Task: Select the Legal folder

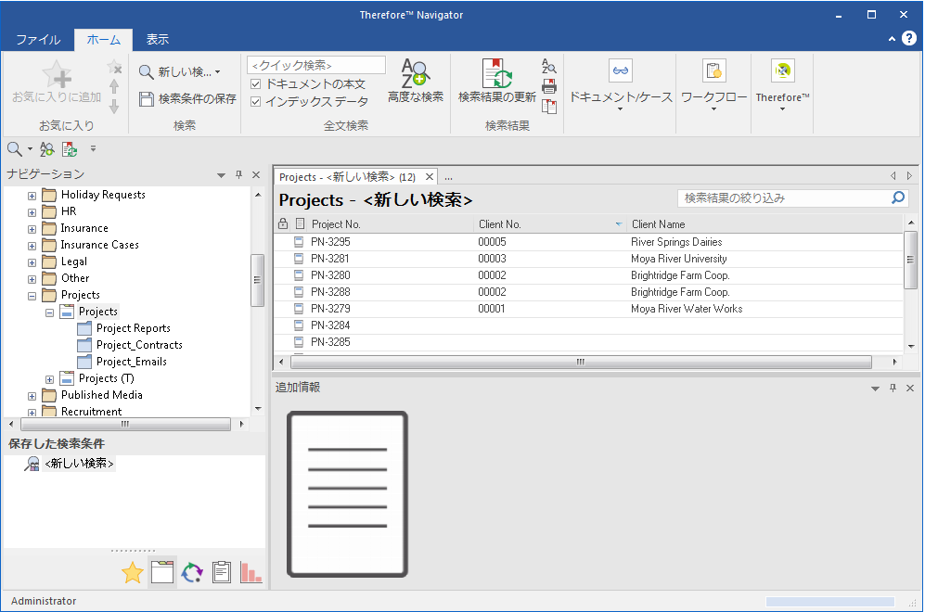Action: pyautogui.click(x=73, y=261)
